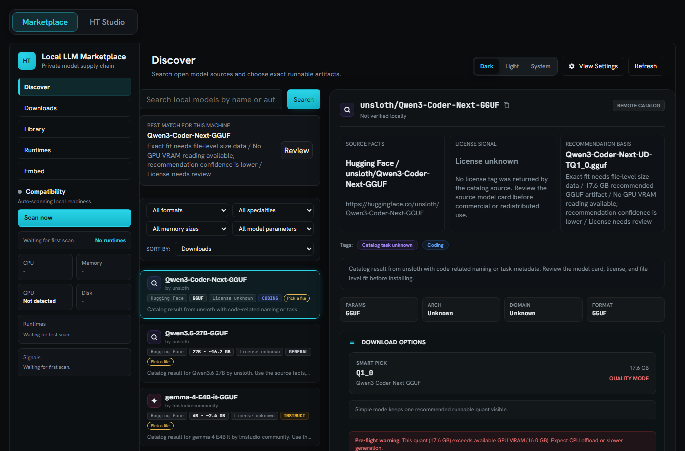Click the list icon beside Download Options
Viewport: 685px width, 451px height.
pyautogui.click(x=352, y=342)
